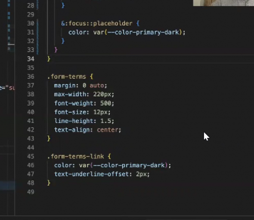Click the .form-terms selector on line 36
254x220 pixels.
point(67,76)
